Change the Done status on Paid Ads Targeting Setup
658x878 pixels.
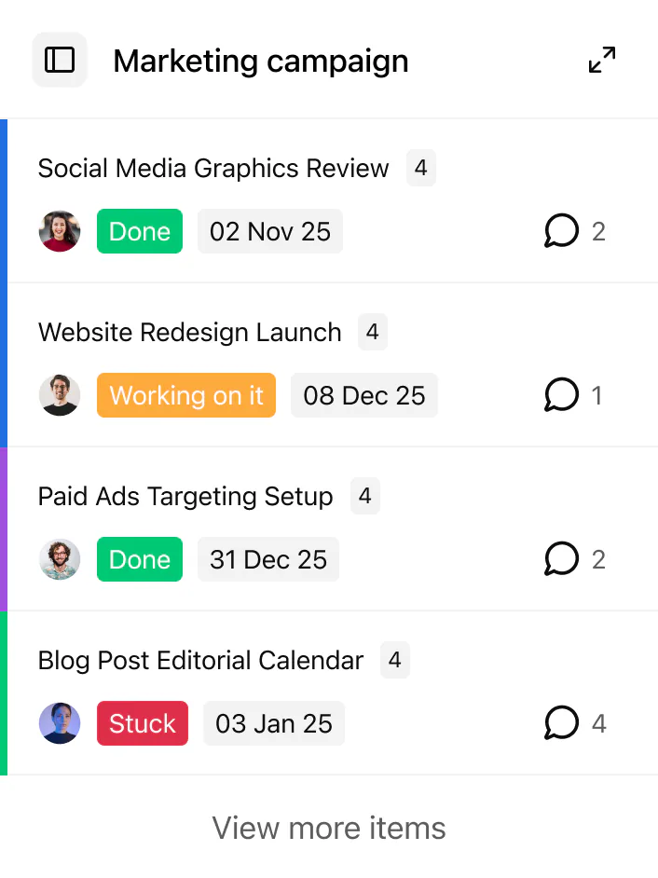139,558
